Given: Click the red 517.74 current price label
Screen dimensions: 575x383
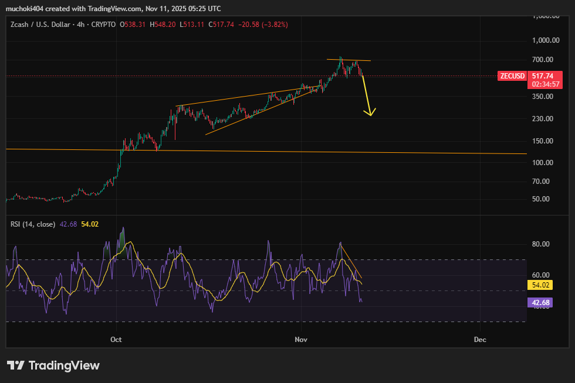Looking at the screenshot, I should click(x=543, y=76).
